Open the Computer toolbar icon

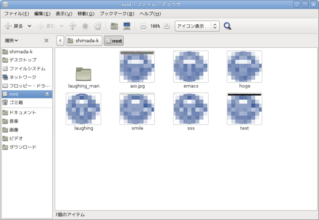[x=127, y=26]
